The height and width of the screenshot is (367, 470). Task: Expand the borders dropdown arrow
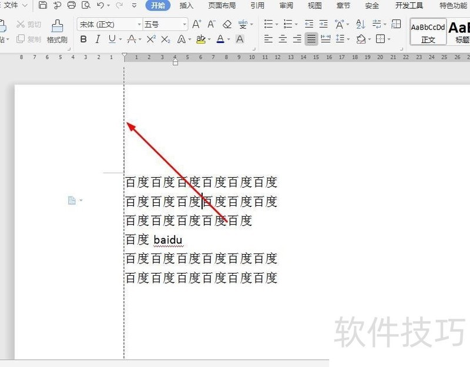(389, 39)
